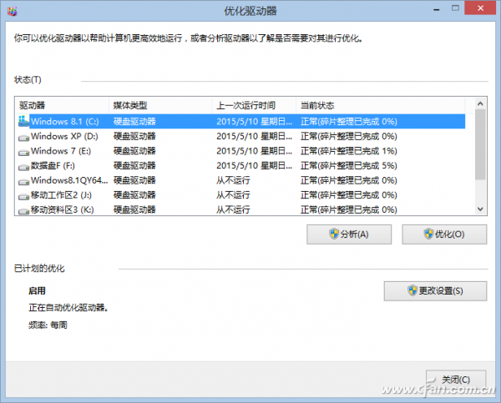
Task: Click the drive list scrollbar thumb
Action: [x=480, y=144]
